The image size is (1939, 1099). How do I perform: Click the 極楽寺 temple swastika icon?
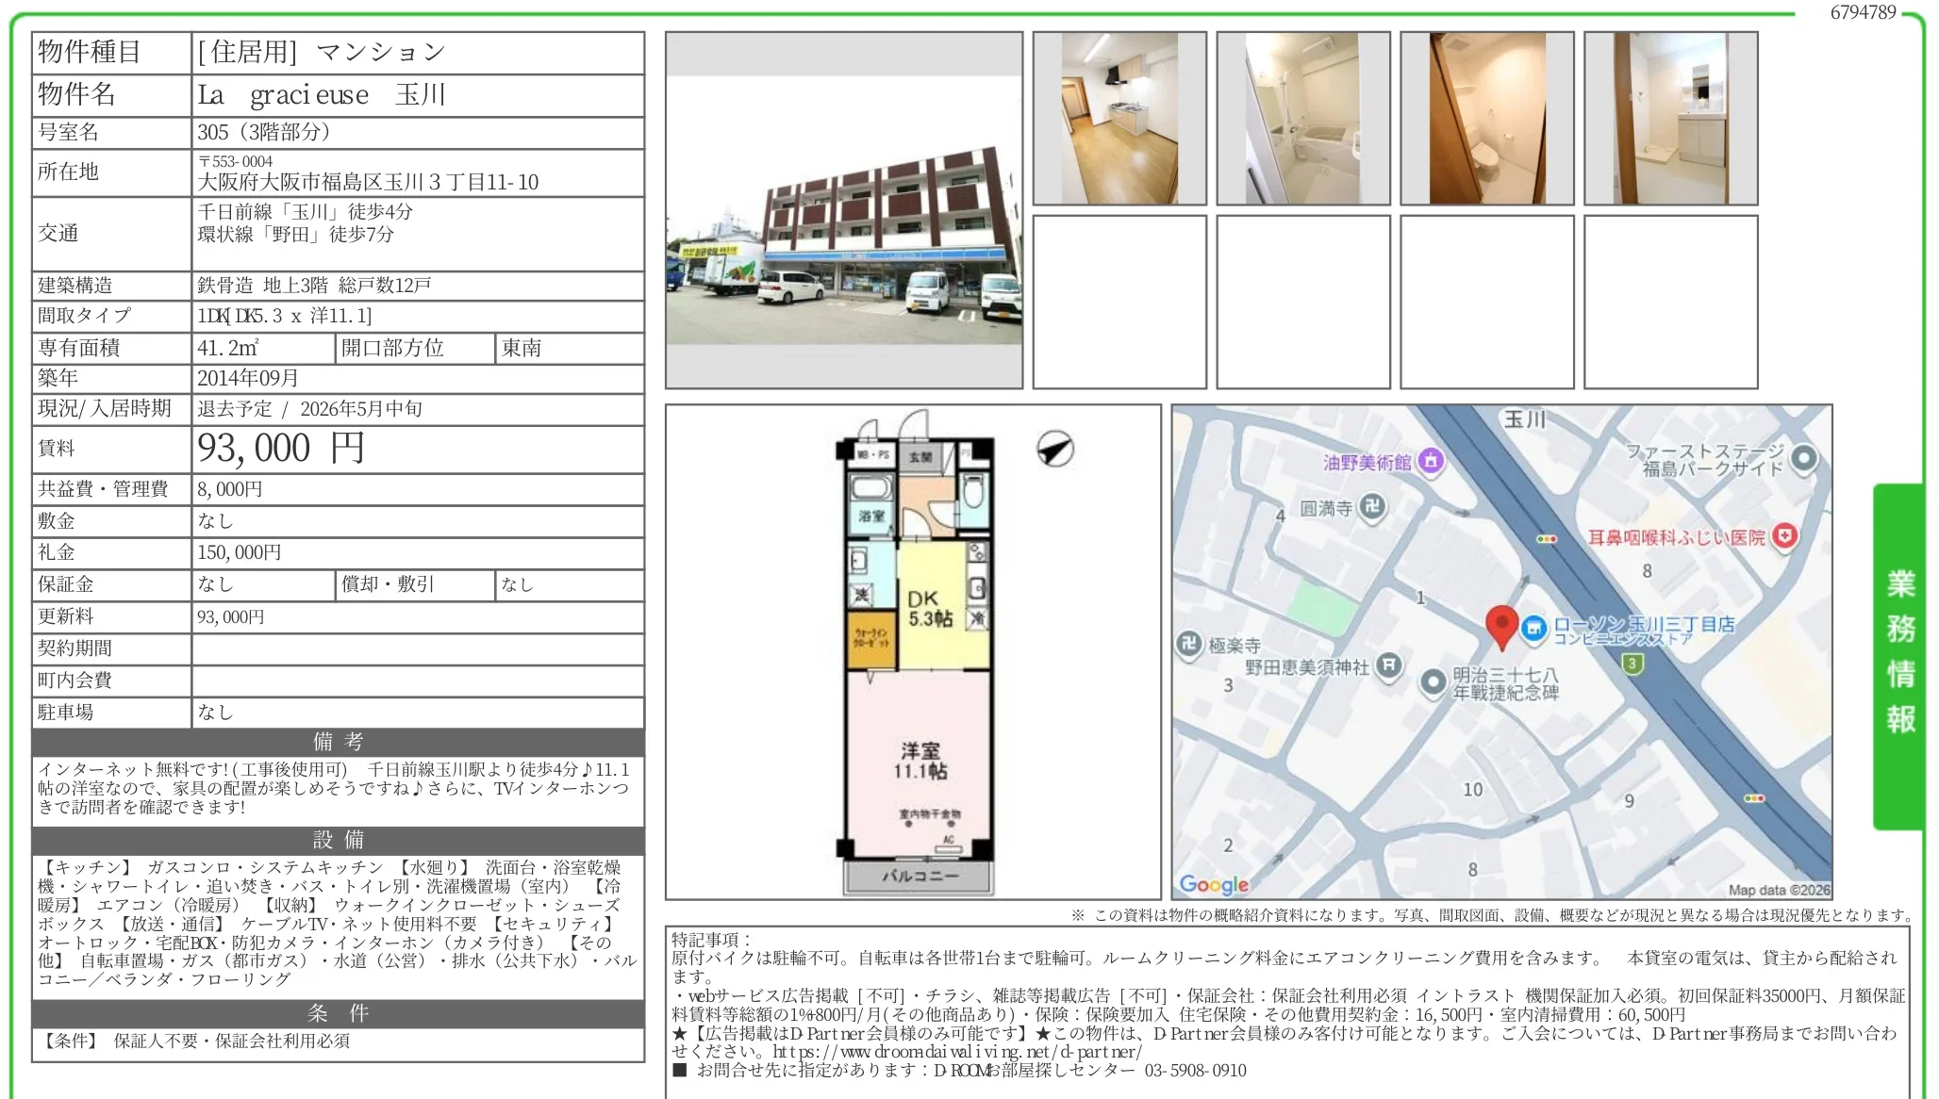pyautogui.click(x=1189, y=643)
